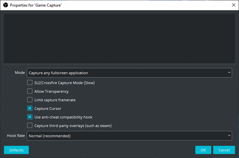Click the 'Capture Cursor' label text
Image resolution: width=239 pixels, height=158 pixels.
[48, 108]
